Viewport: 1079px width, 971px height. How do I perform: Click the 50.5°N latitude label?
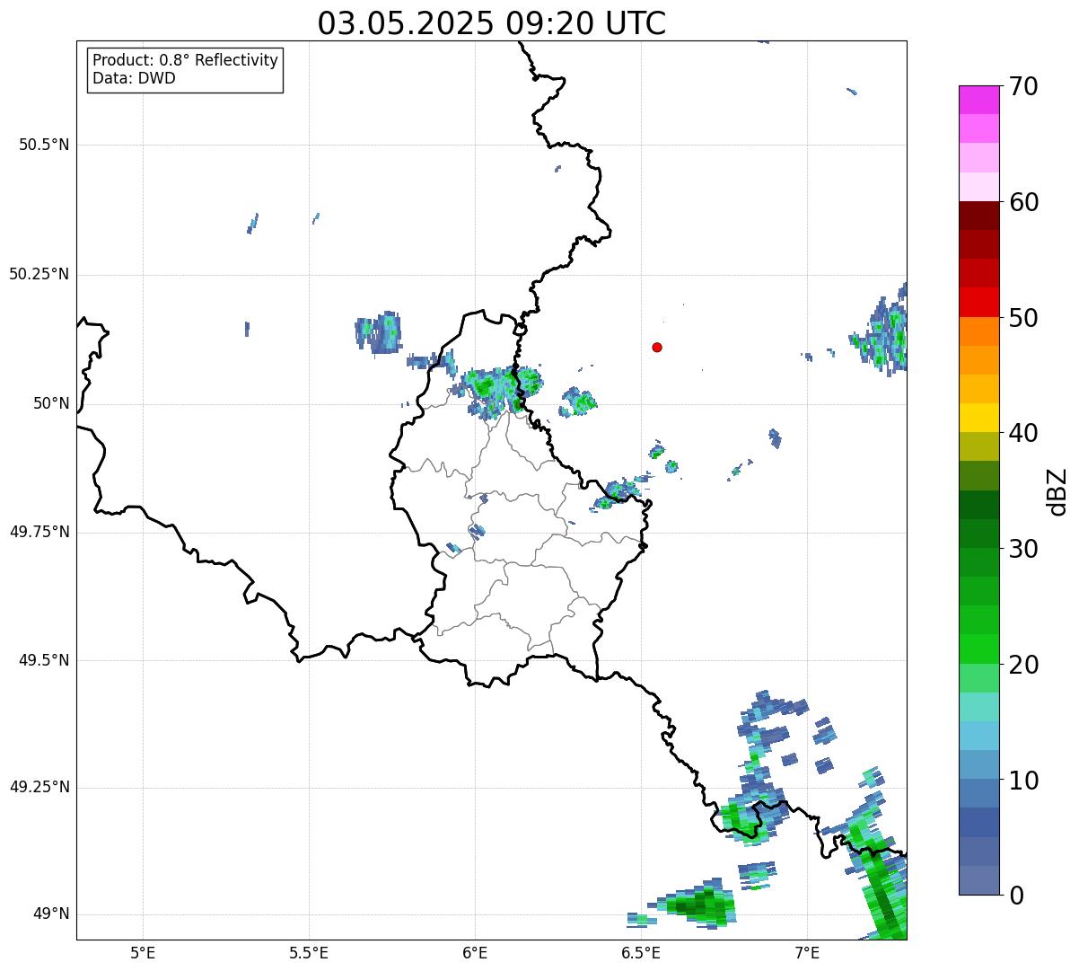[x=44, y=145]
